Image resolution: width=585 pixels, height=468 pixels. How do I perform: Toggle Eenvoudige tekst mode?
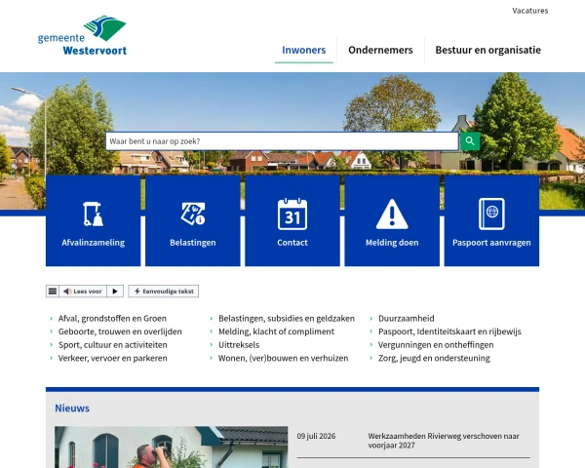click(164, 292)
